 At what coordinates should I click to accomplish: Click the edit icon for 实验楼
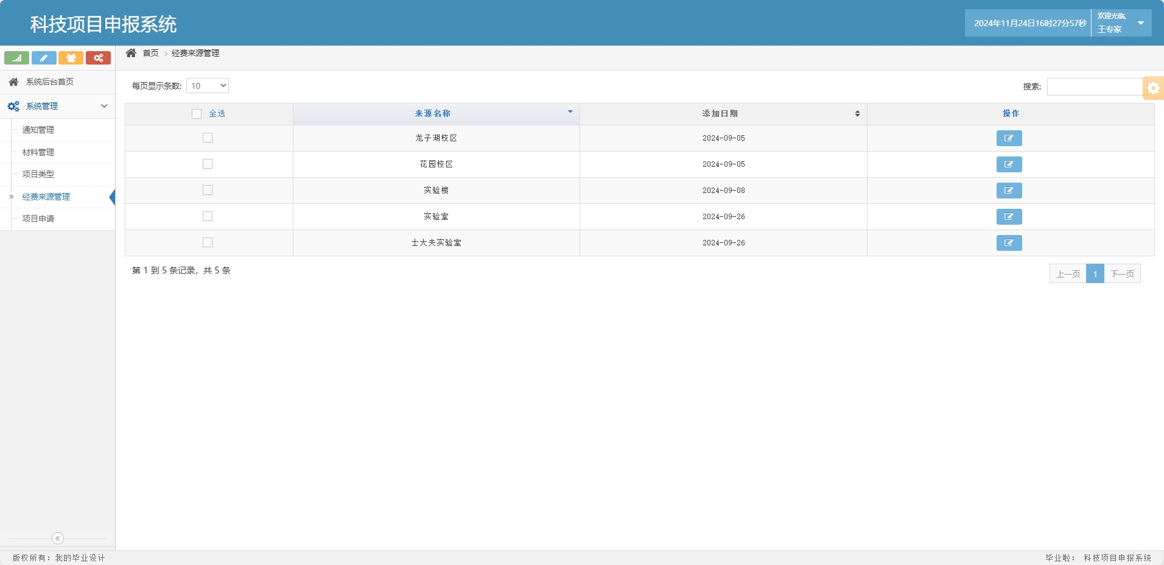[x=1009, y=191]
